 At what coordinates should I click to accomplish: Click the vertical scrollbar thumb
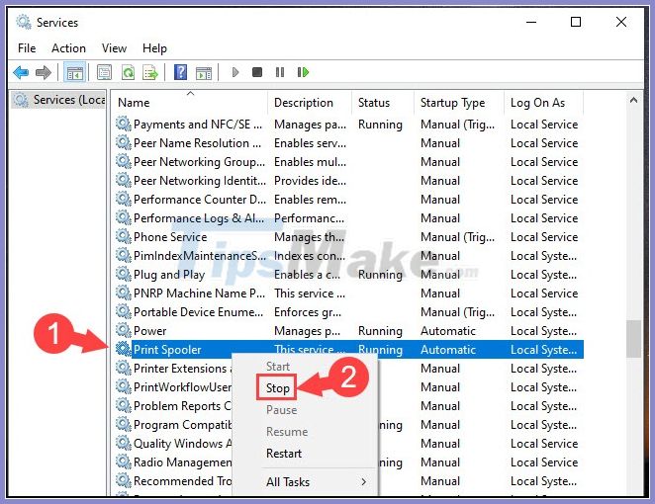[x=633, y=339]
